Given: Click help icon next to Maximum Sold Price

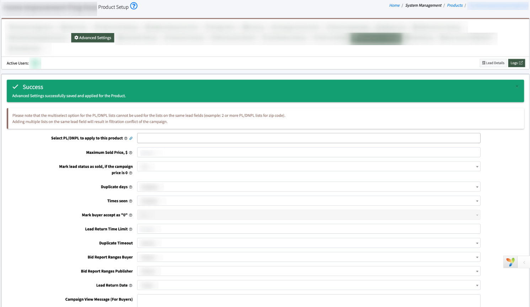Looking at the screenshot, I should click(x=130, y=153).
